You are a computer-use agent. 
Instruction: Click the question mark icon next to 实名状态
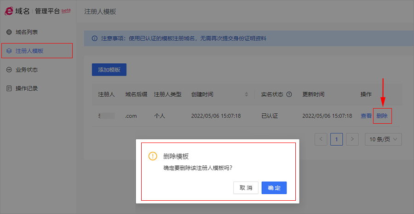289,94
